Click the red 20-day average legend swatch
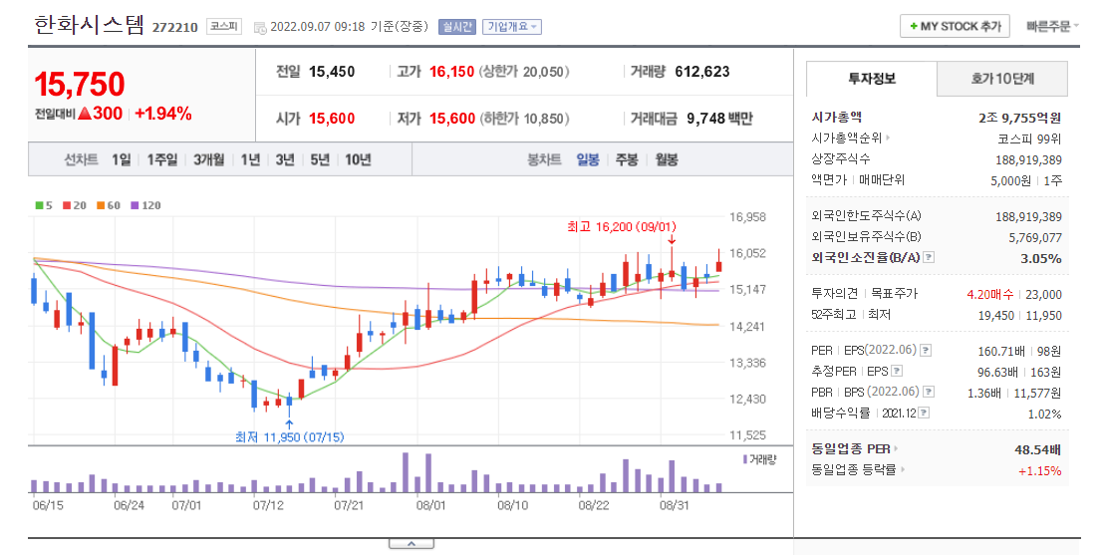The width and height of the screenshot is (1102, 555). coord(67,206)
